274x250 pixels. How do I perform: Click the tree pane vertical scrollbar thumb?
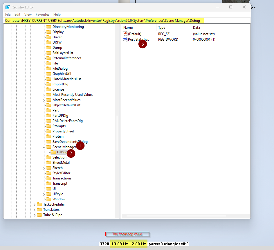(x=117, y=133)
